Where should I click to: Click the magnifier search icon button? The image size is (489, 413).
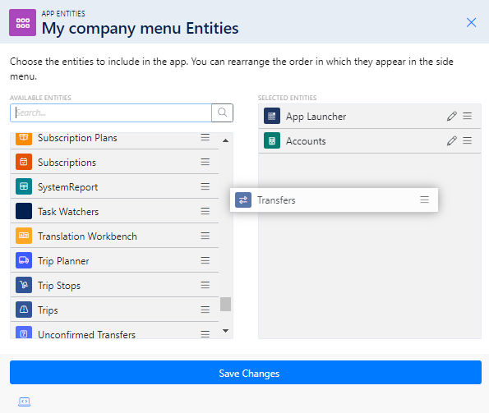click(x=222, y=112)
